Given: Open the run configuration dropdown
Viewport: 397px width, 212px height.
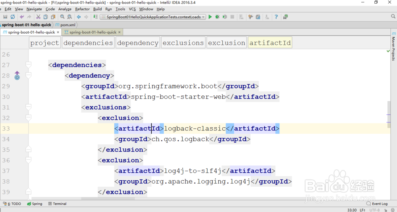Looking at the screenshot, I should click(x=153, y=17).
